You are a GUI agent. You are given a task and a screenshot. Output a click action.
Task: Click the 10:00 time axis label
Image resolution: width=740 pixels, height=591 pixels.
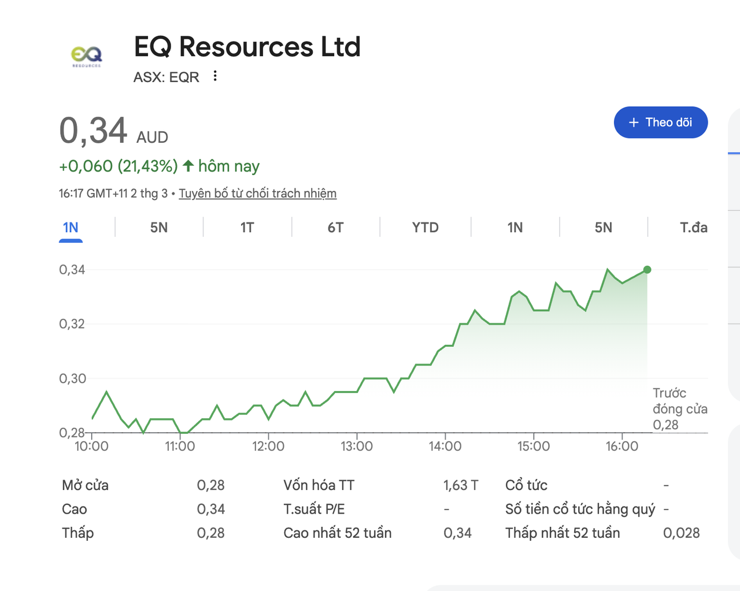pos(91,446)
